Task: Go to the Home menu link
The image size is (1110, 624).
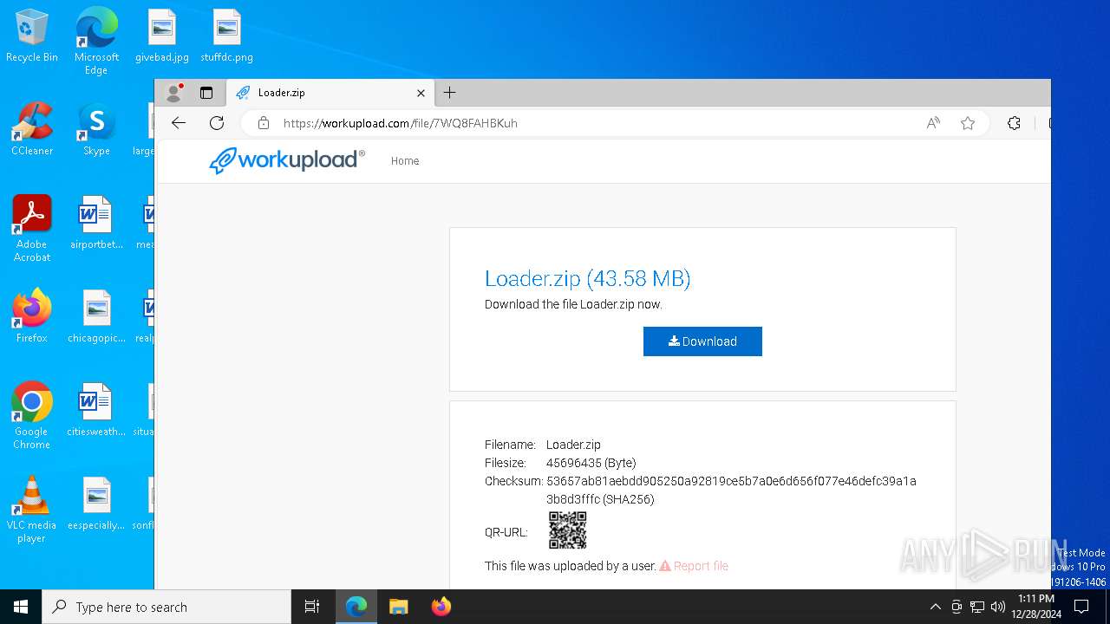Action: (x=405, y=161)
